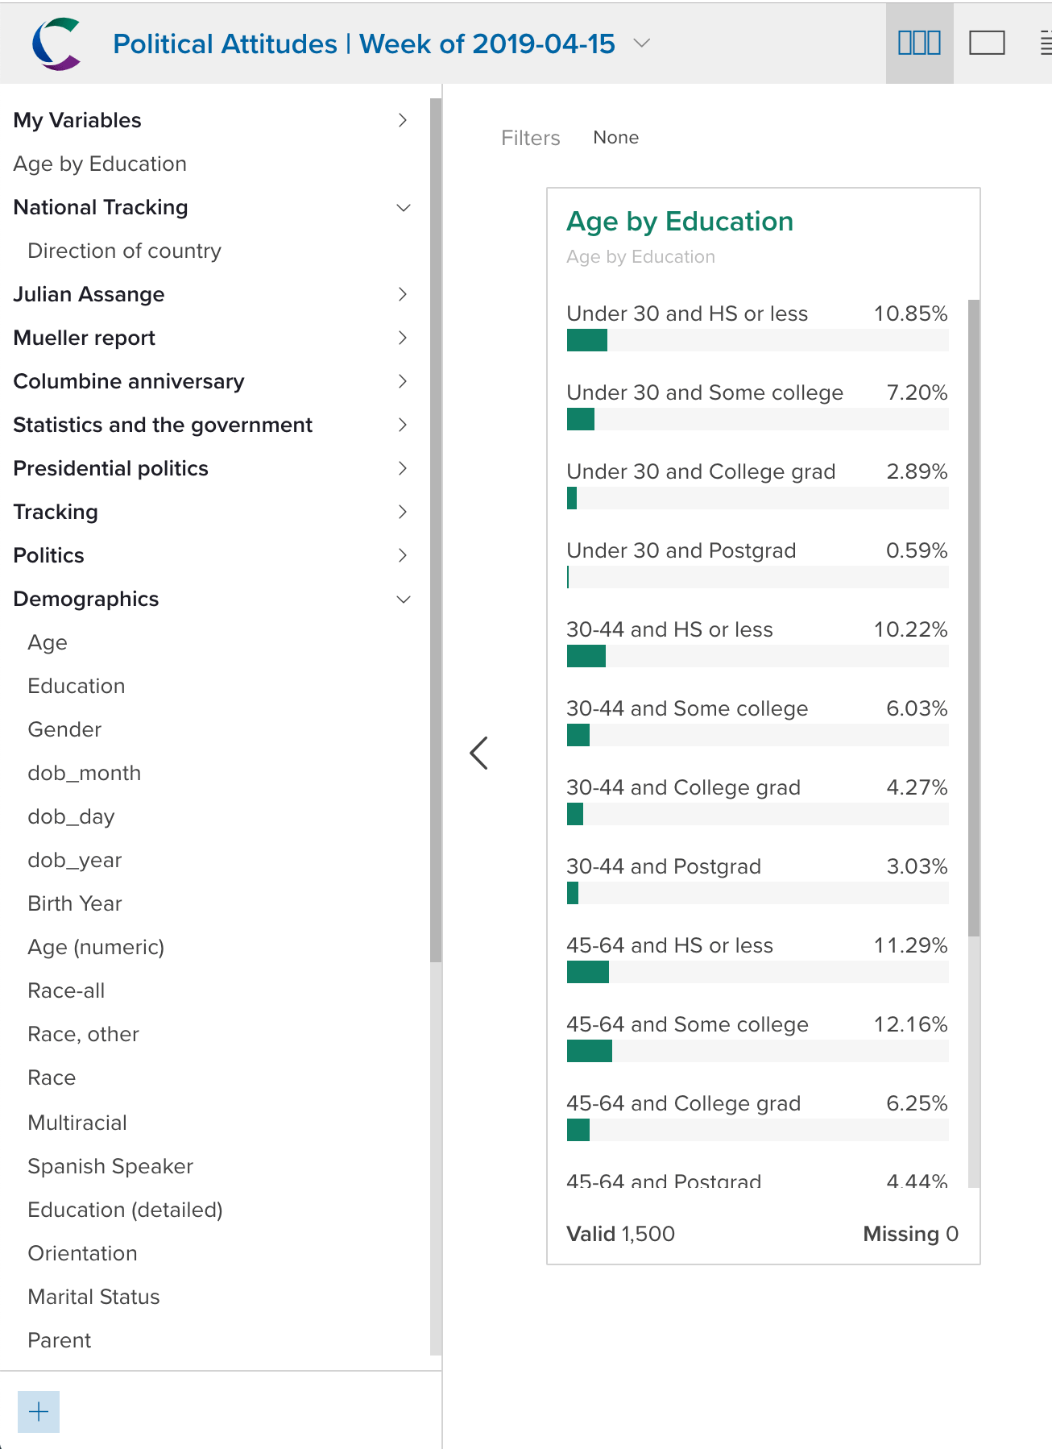This screenshot has height=1449, width=1052.
Task: Open the Filters selector showing None
Action: (x=615, y=138)
